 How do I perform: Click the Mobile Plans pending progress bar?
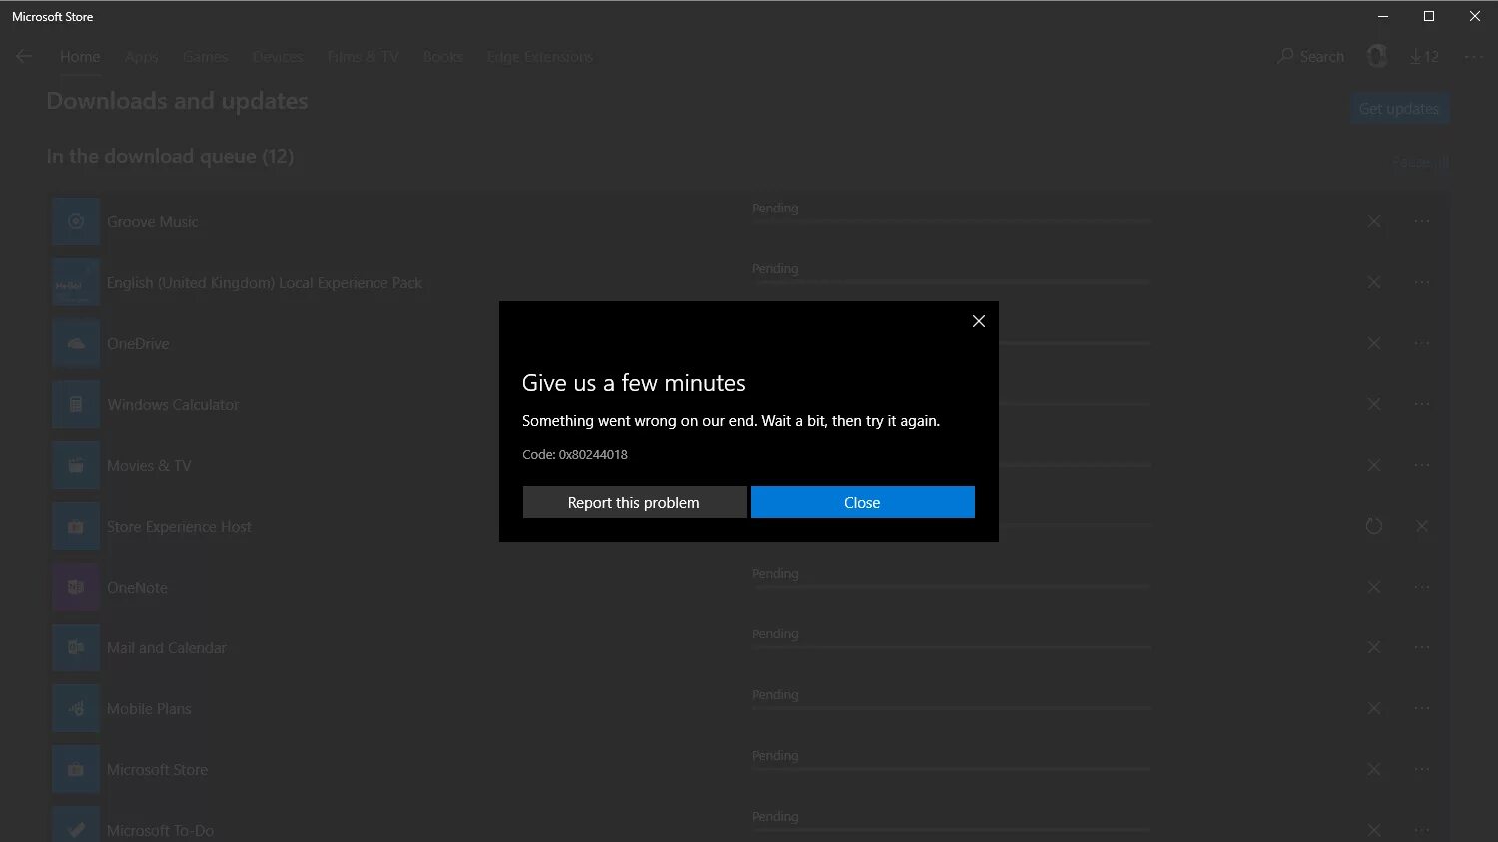tap(952, 708)
